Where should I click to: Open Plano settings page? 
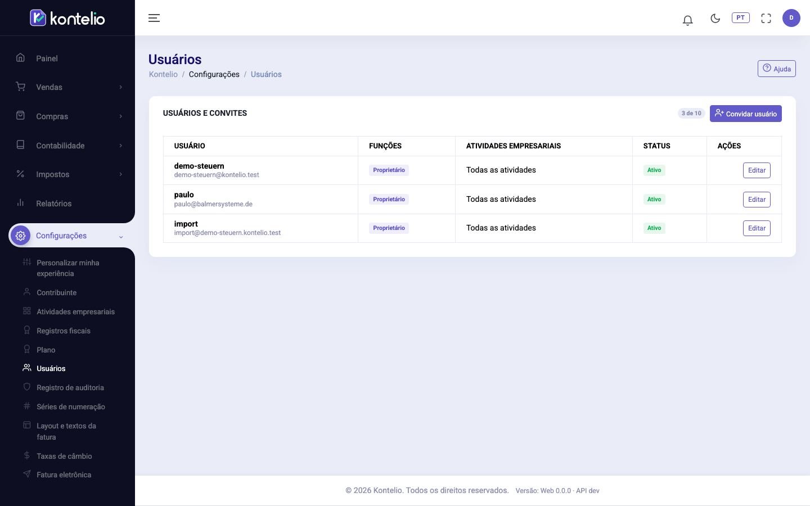click(46, 350)
